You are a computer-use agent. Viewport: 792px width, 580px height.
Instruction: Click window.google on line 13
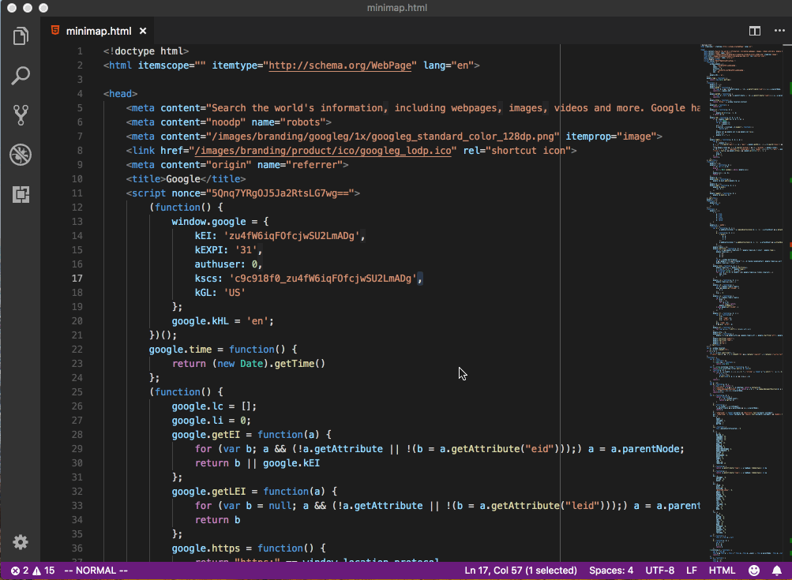coord(208,221)
